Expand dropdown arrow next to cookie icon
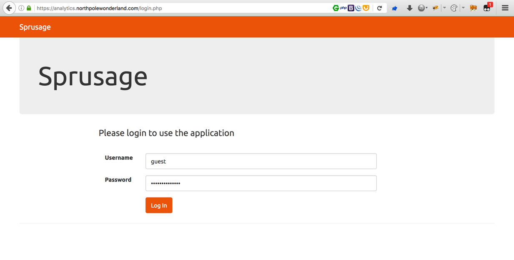The height and width of the screenshot is (260, 514). click(x=463, y=8)
